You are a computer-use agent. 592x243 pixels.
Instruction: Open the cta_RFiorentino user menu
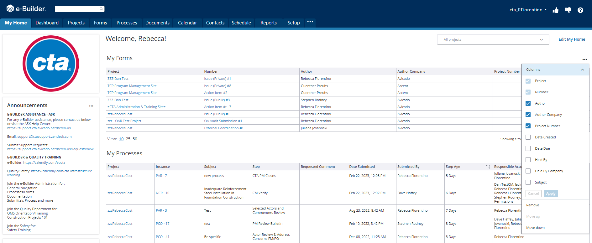click(x=528, y=10)
